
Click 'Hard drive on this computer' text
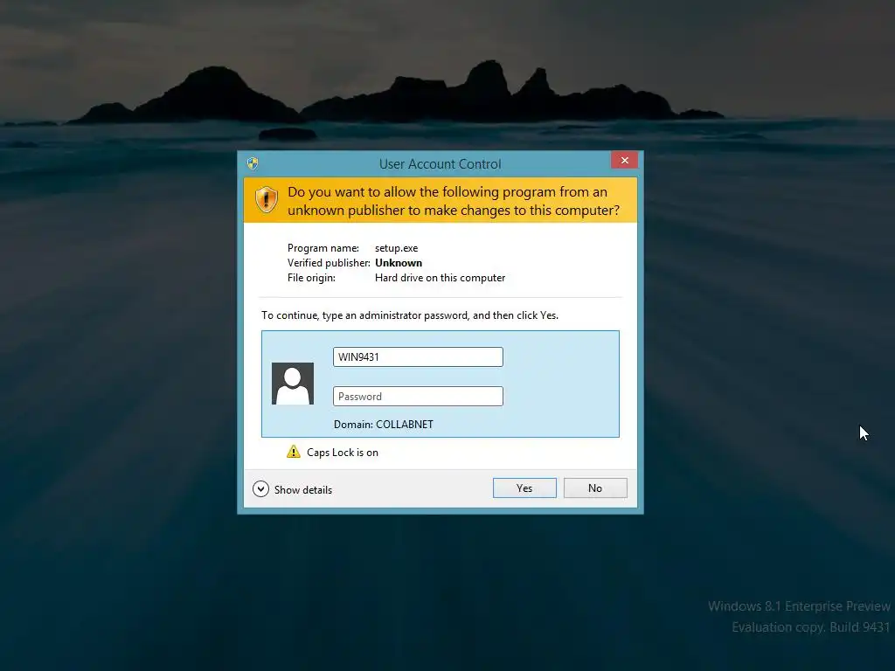(441, 278)
